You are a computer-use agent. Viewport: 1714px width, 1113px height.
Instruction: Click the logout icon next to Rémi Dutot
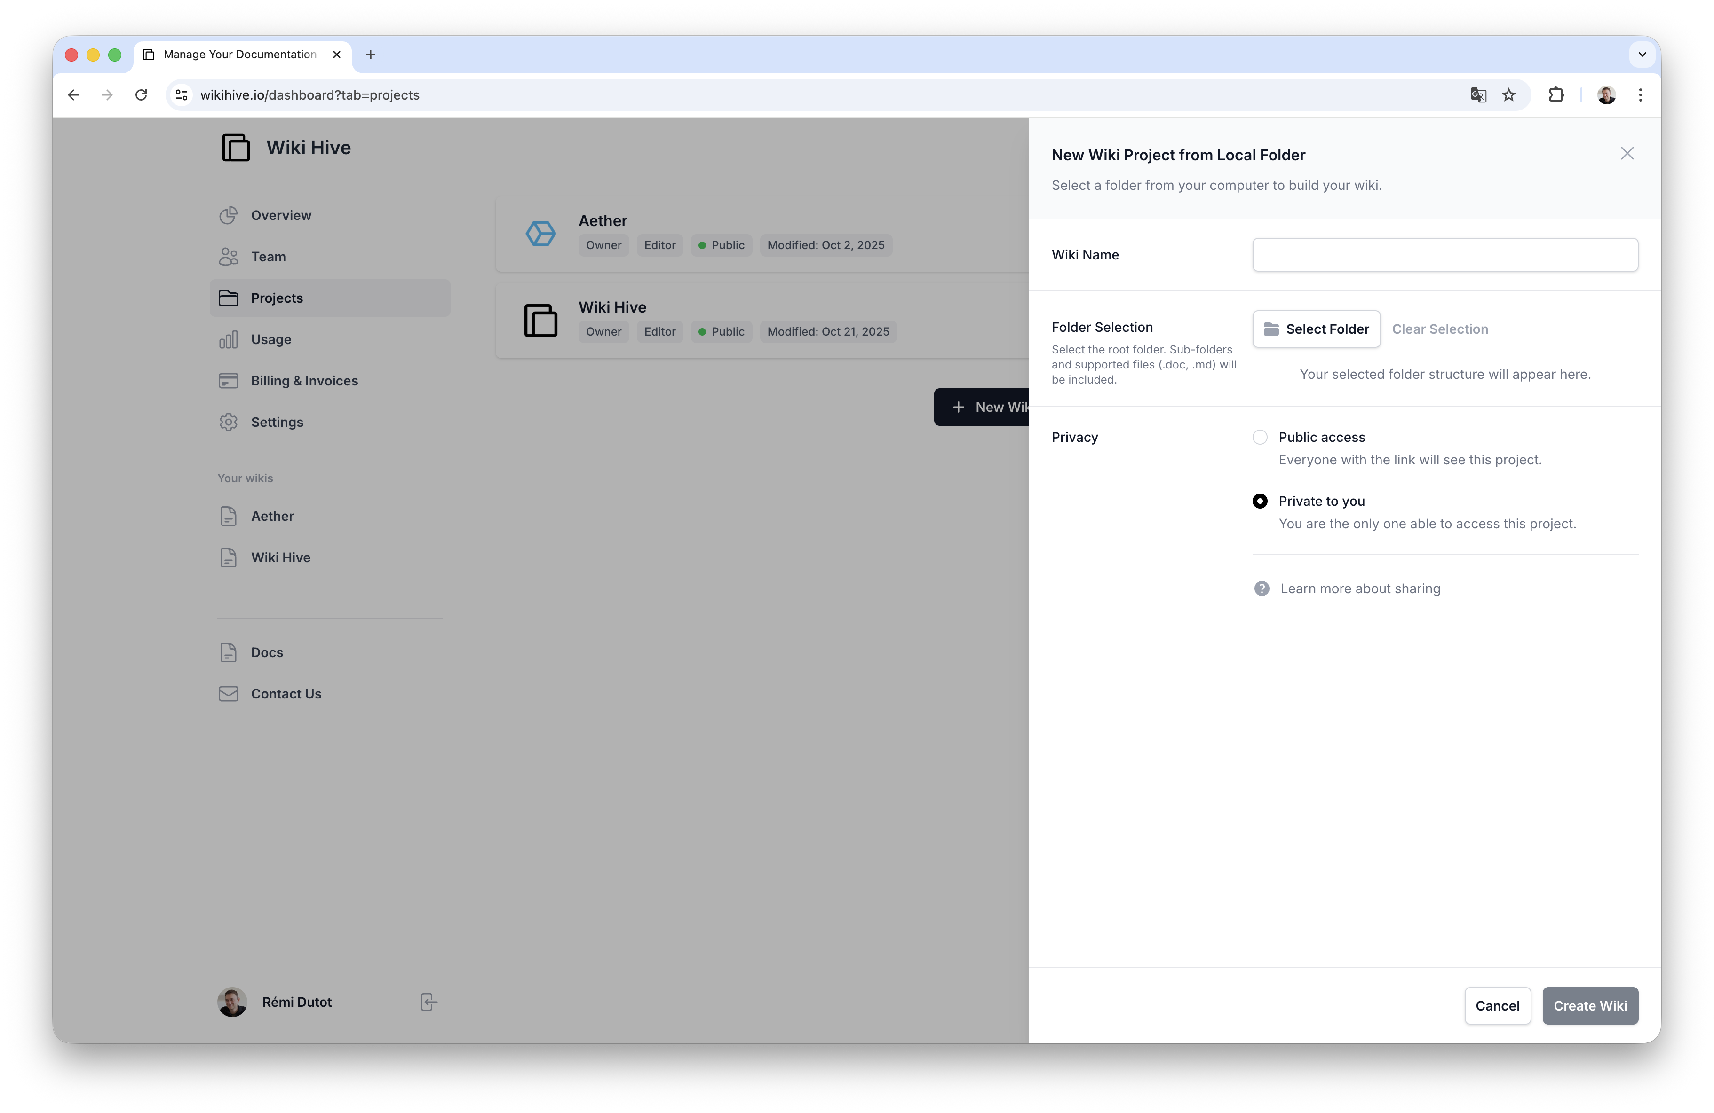tap(428, 1002)
